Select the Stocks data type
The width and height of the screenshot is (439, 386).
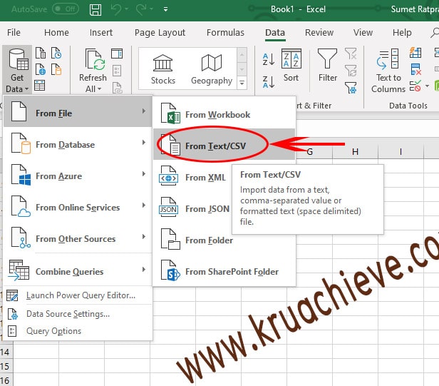163,69
